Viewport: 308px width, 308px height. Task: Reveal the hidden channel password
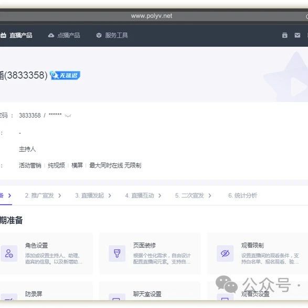click(68, 116)
